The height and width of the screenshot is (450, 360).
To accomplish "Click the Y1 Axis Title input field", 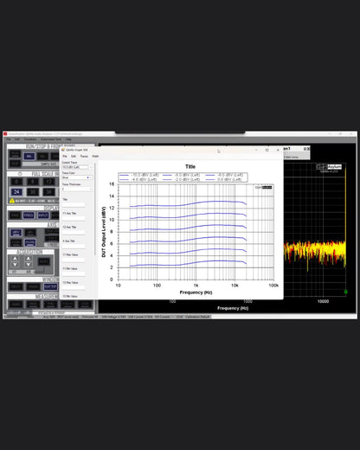I will pyautogui.click(x=74, y=218).
